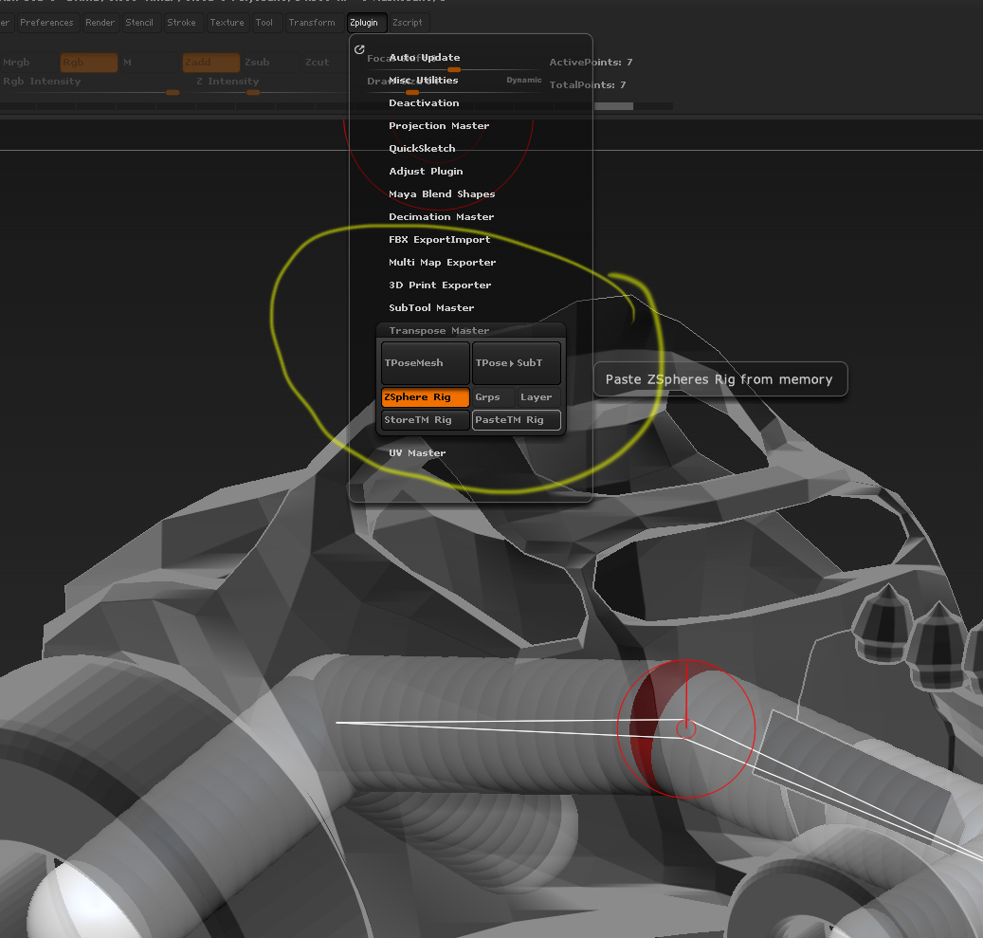The height and width of the screenshot is (938, 983).
Task: Toggle the Layer option
Action: click(538, 397)
